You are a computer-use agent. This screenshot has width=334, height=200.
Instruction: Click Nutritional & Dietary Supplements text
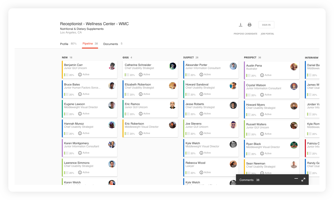[82, 29]
